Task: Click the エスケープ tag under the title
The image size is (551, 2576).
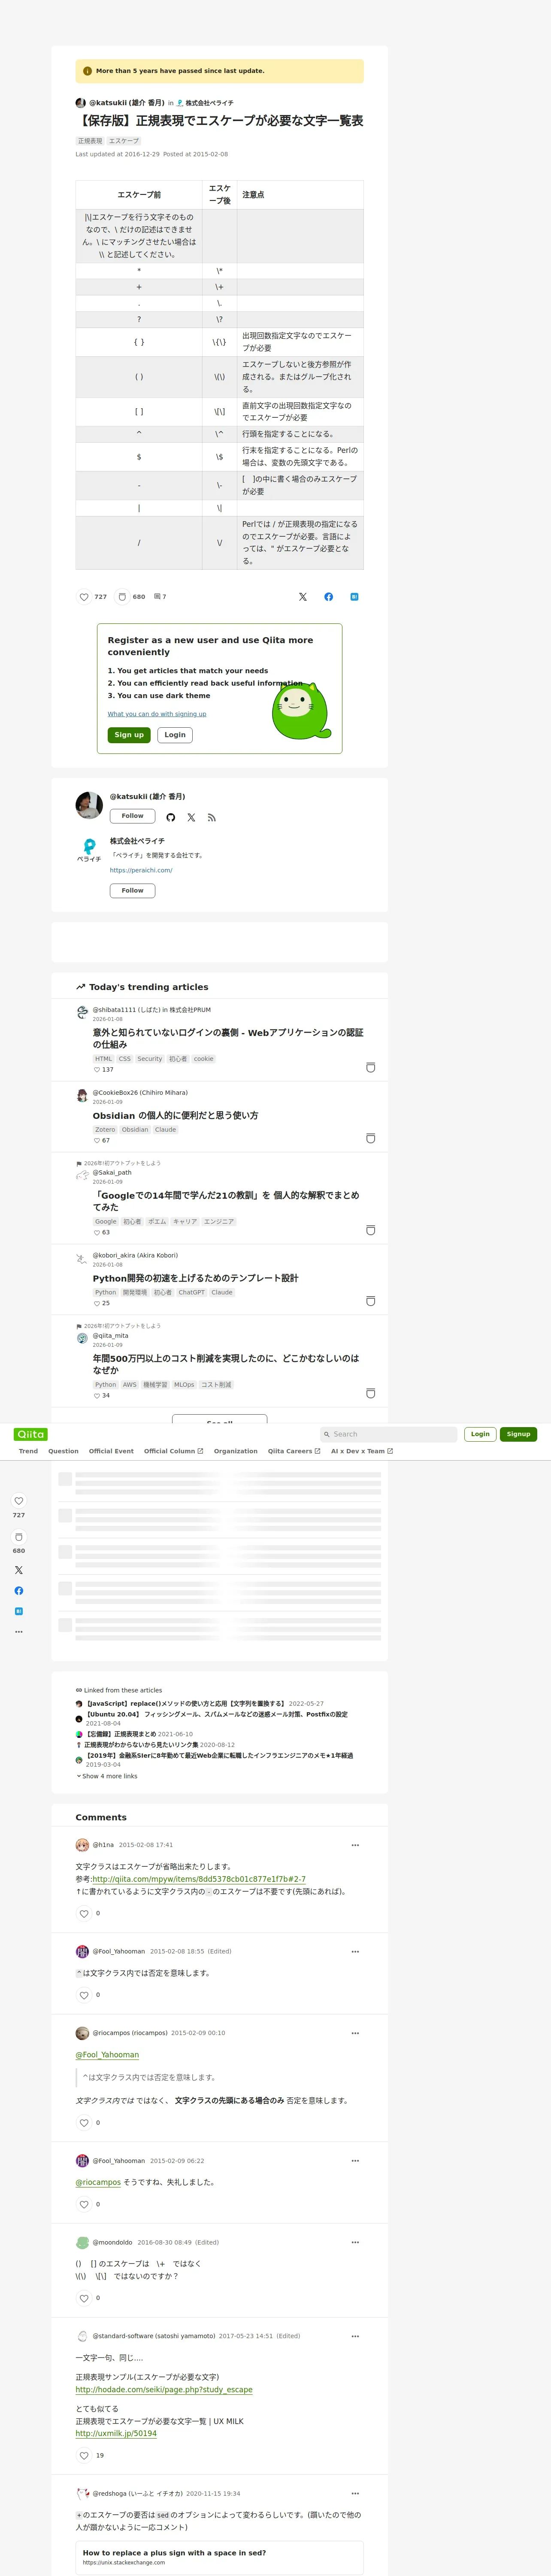Action: coord(124,141)
